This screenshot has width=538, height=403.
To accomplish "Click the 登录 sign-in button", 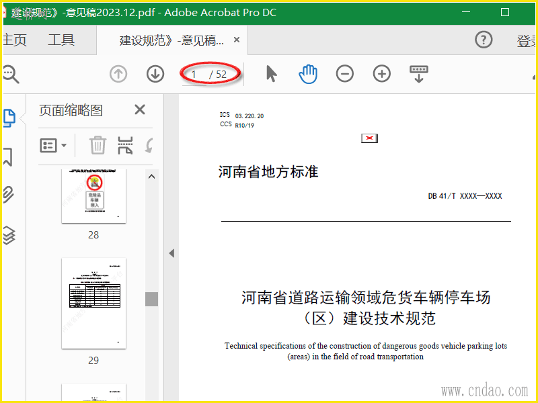I will (527, 41).
